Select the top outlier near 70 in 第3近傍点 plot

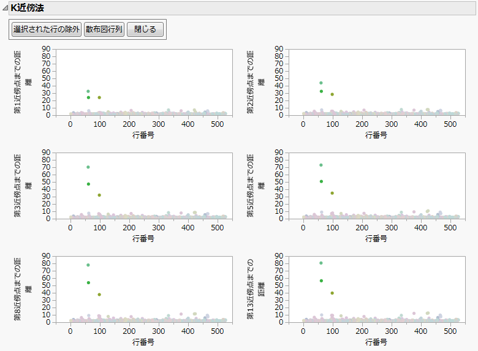[x=88, y=167]
